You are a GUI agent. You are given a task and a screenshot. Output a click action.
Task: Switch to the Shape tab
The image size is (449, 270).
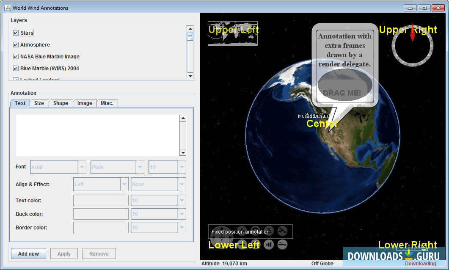pyautogui.click(x=61, y=103)
